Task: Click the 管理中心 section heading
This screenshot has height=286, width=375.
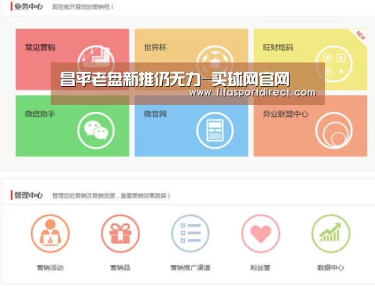Action: click(28, 195)
